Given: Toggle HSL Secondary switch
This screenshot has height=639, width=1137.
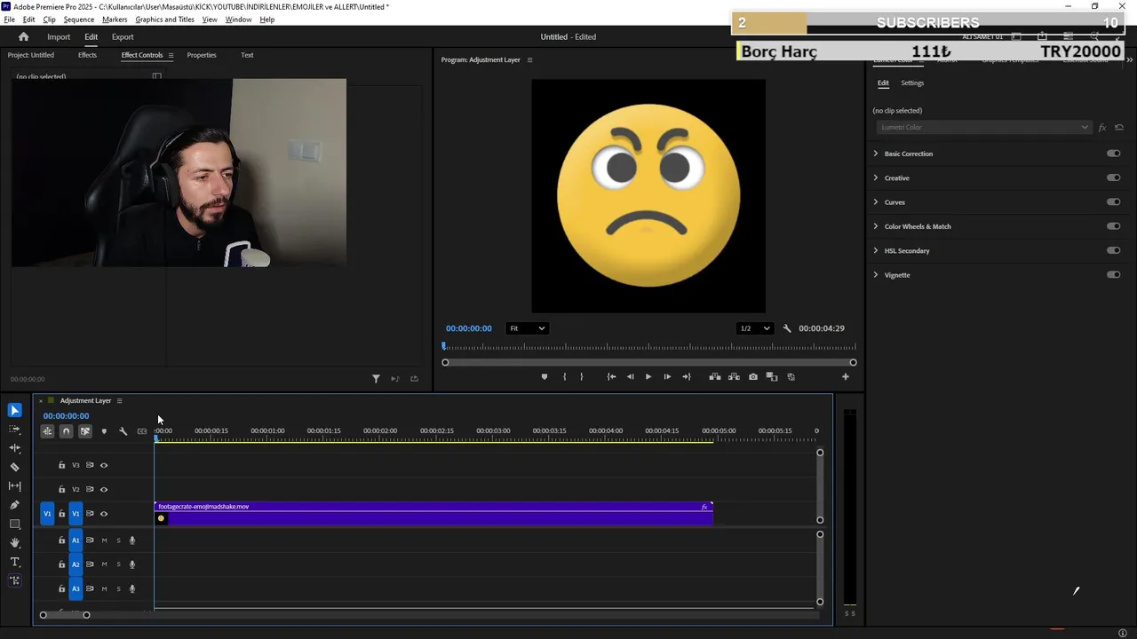Looking at the screenshot, I should 1113,250.
